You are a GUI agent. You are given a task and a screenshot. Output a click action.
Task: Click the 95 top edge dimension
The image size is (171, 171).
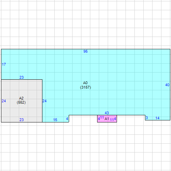tap(85, 51)
